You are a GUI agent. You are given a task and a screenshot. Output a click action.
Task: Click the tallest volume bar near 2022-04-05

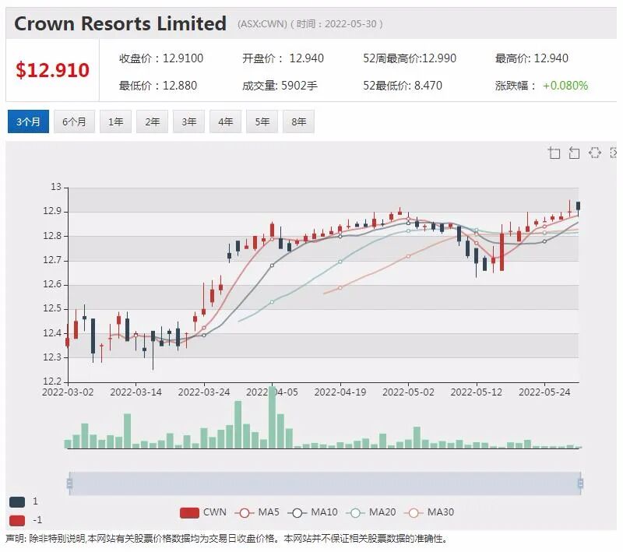272,417
